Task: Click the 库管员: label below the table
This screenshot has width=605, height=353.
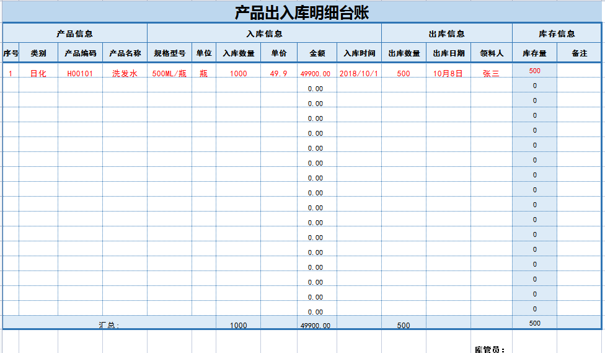Action: (490, 349)
